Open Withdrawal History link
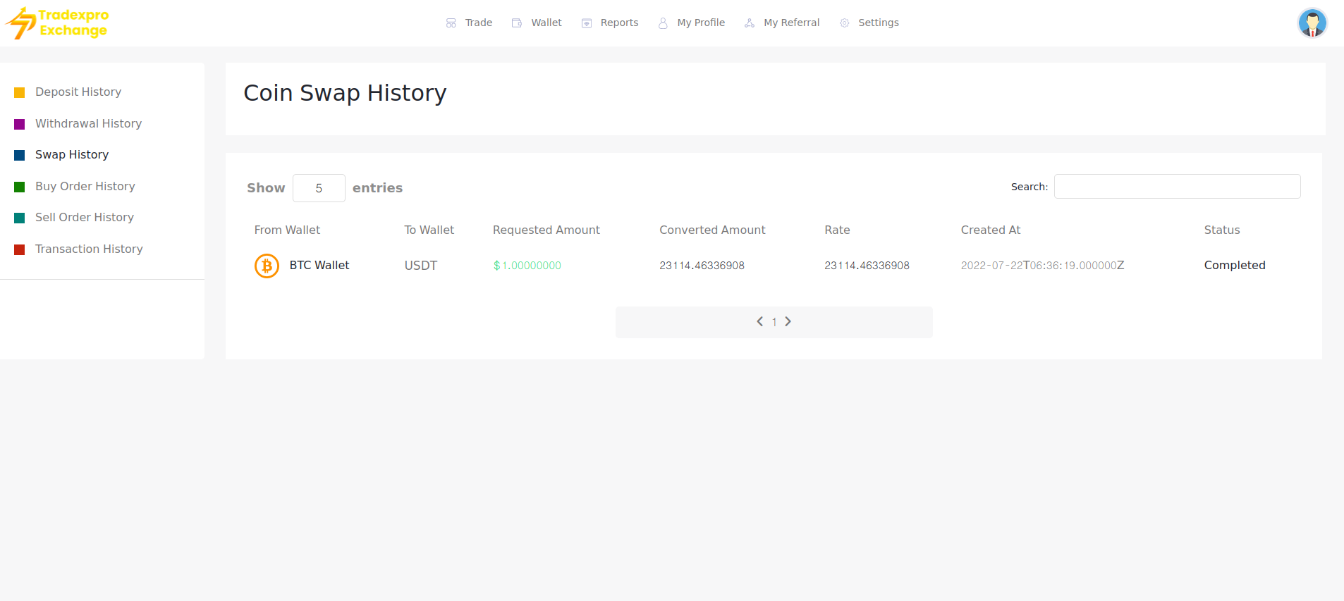The height and width of the screenshot is (601, 1344). (x=88, y=124)
